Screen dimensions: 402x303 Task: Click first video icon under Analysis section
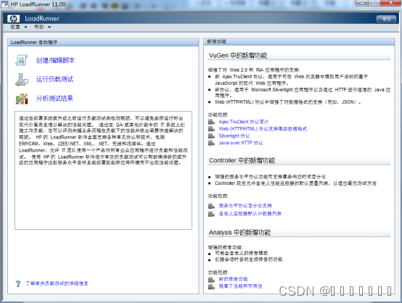coord(211,279)
